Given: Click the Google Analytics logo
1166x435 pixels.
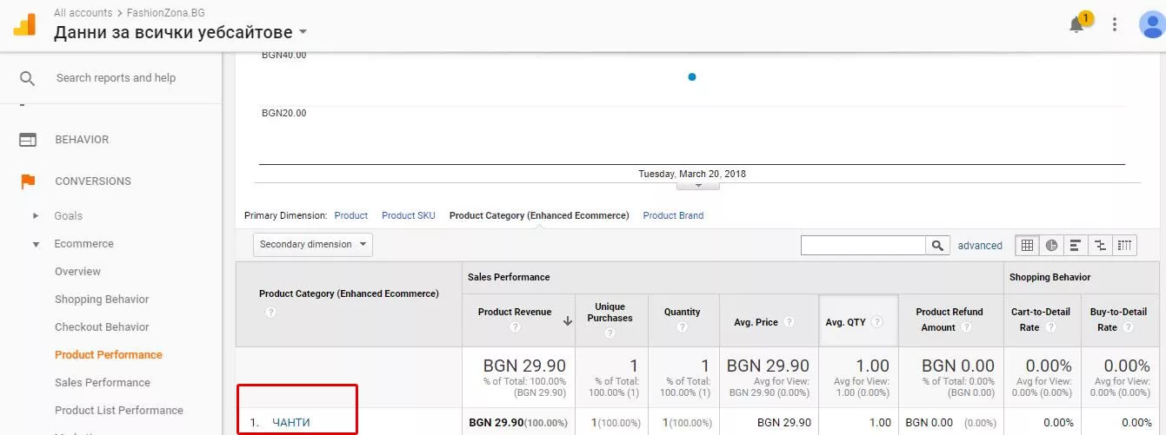Looking at the screenshot, I should pyautogui.click(x=24, y=24).
